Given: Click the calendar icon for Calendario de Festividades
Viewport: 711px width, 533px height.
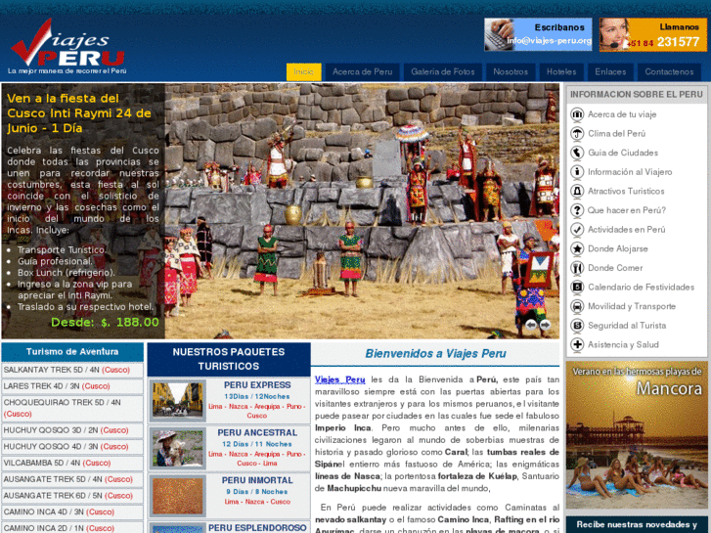Looking at the screenshot, I should (x=577, y=288).
